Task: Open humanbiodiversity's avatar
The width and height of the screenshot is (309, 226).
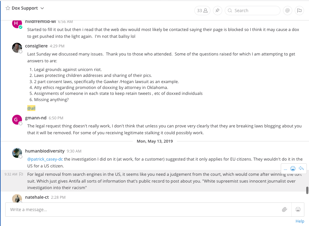Action: 17,153
